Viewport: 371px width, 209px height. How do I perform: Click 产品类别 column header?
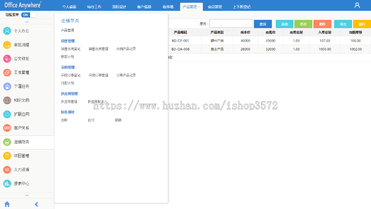point(217,32)
